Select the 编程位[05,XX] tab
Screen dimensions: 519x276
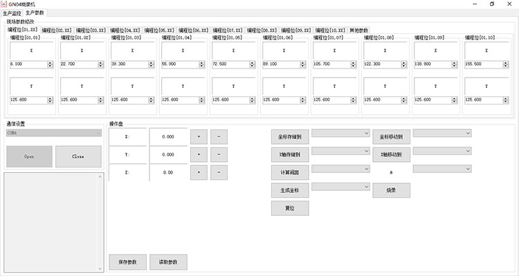(x=159, y=30)
